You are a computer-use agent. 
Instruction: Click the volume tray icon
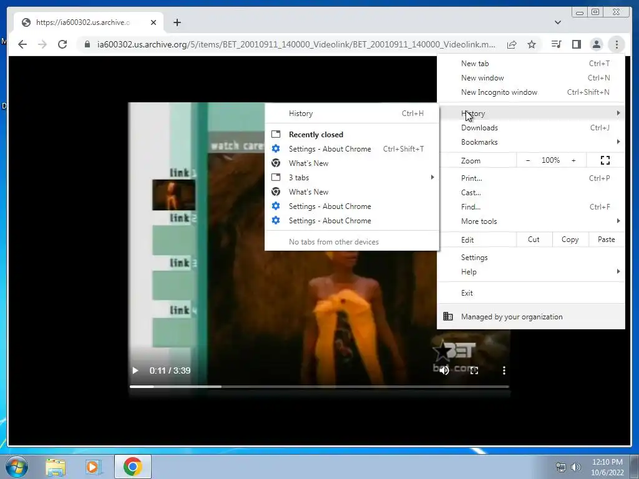pyautogui.click(x=575, y=467)
